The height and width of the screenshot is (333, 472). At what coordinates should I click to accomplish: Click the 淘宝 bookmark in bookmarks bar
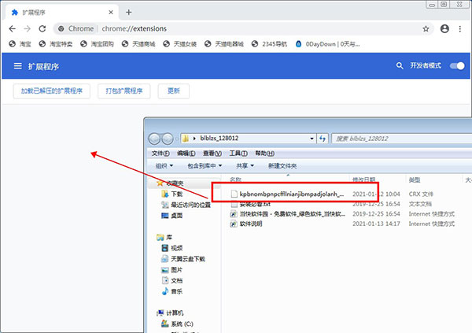(x=27, y=44)
